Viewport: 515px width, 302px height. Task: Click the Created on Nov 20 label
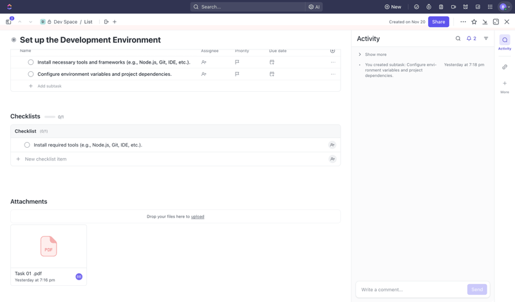point(407,22)
